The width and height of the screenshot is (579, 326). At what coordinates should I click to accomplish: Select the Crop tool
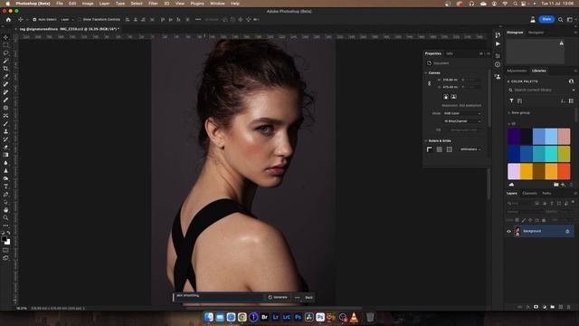click(x=5, y=69)
